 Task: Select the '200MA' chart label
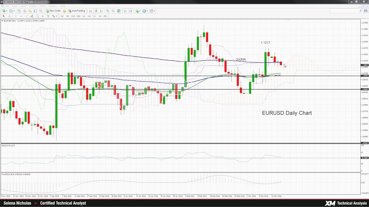(x=241, y=60)
